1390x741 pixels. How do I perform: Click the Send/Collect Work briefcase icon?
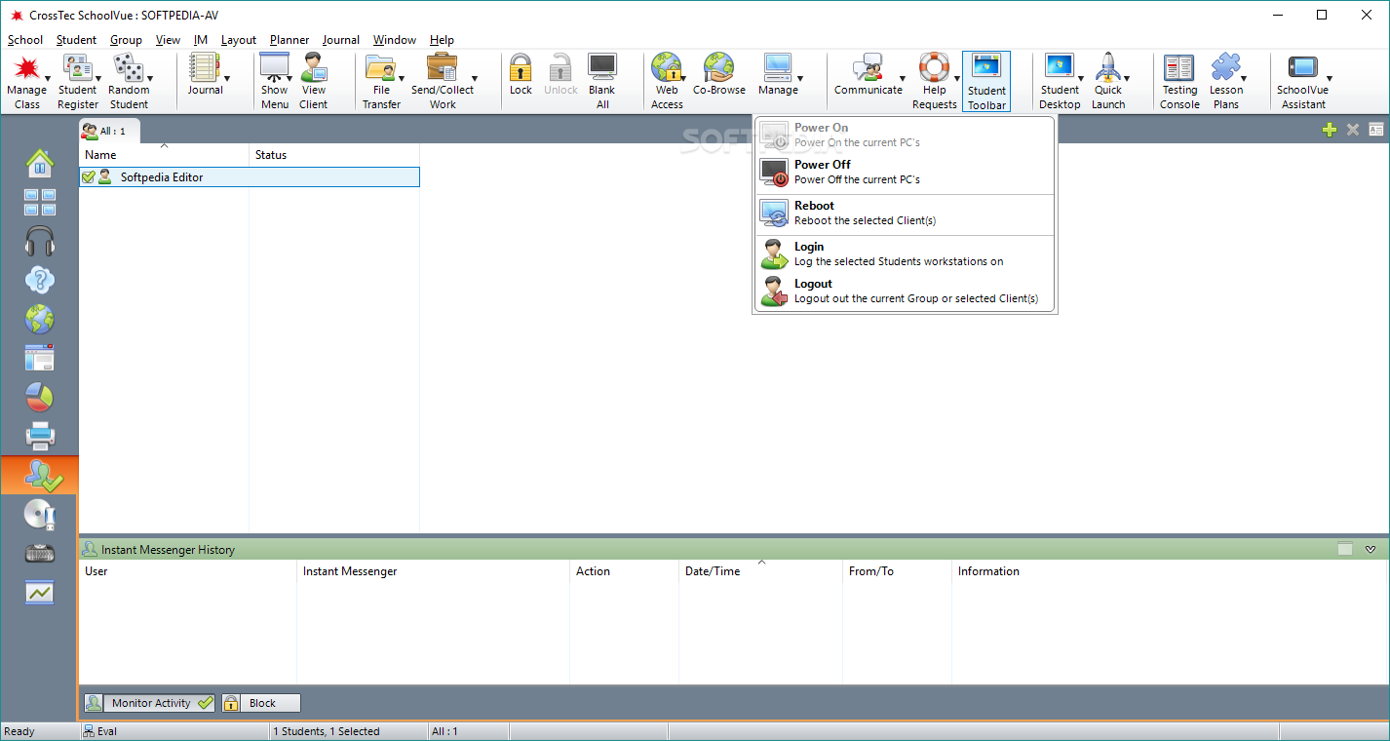[x=442, y=68]
